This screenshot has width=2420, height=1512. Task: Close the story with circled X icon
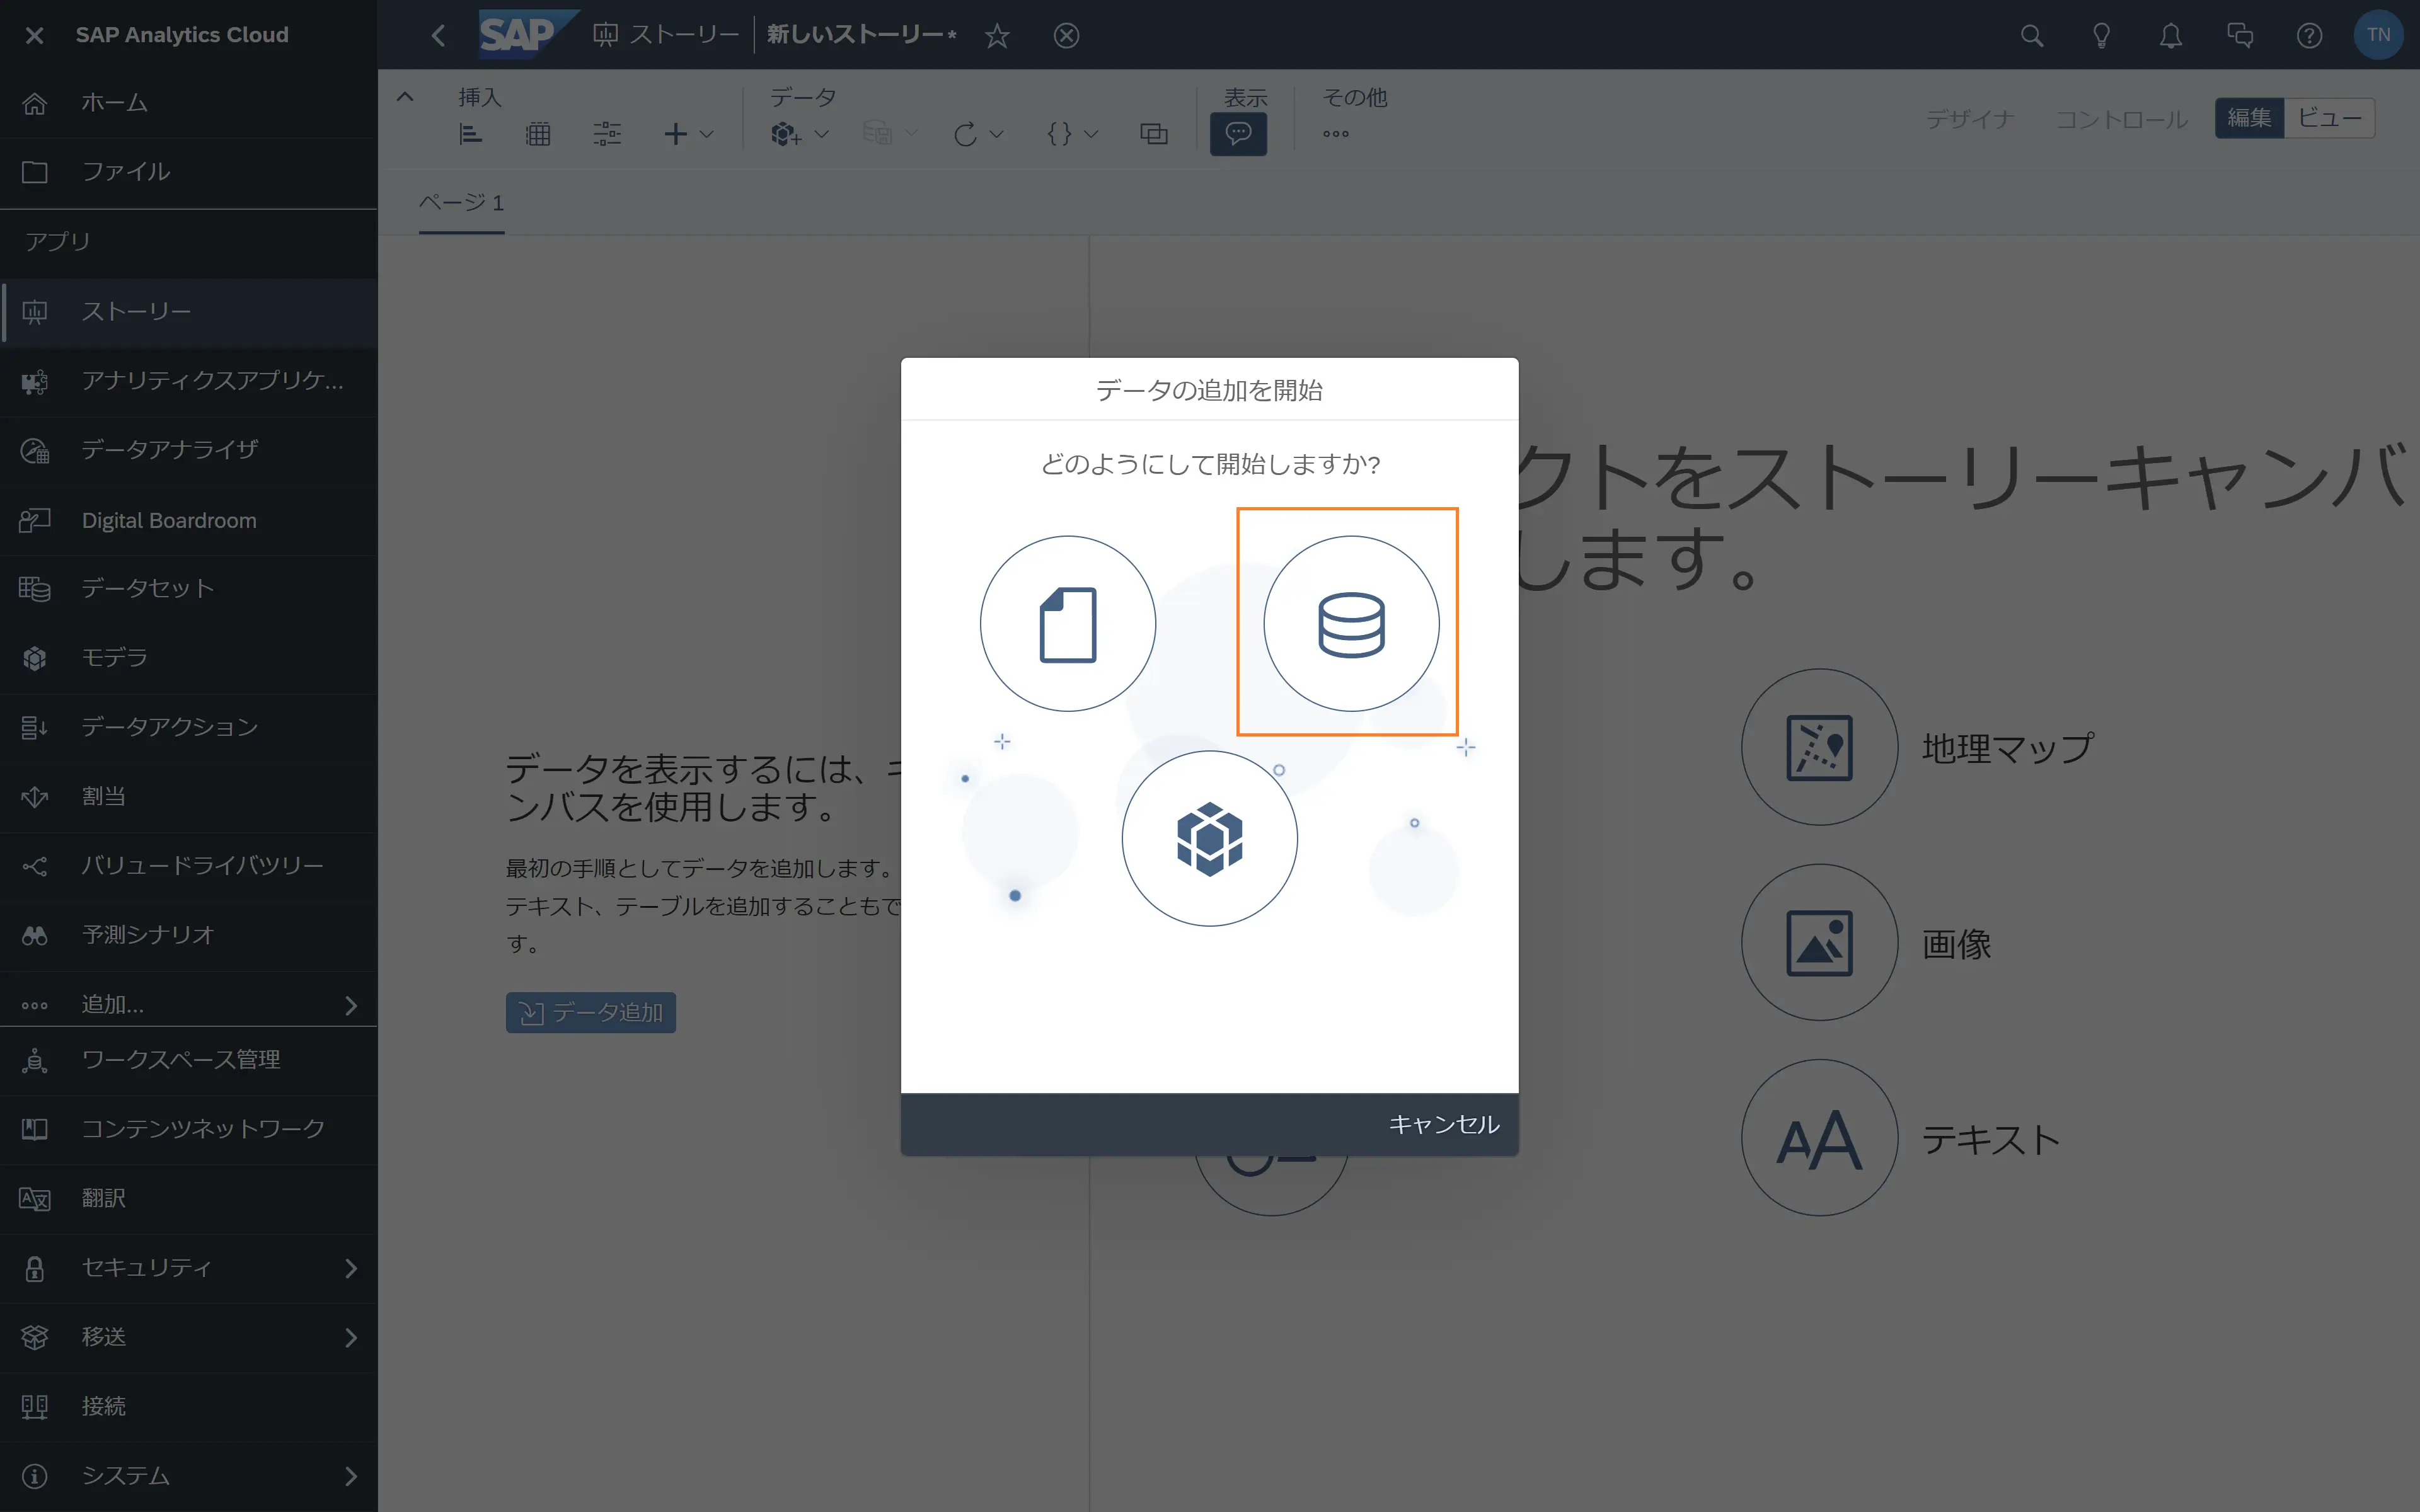click(1067, 36)
